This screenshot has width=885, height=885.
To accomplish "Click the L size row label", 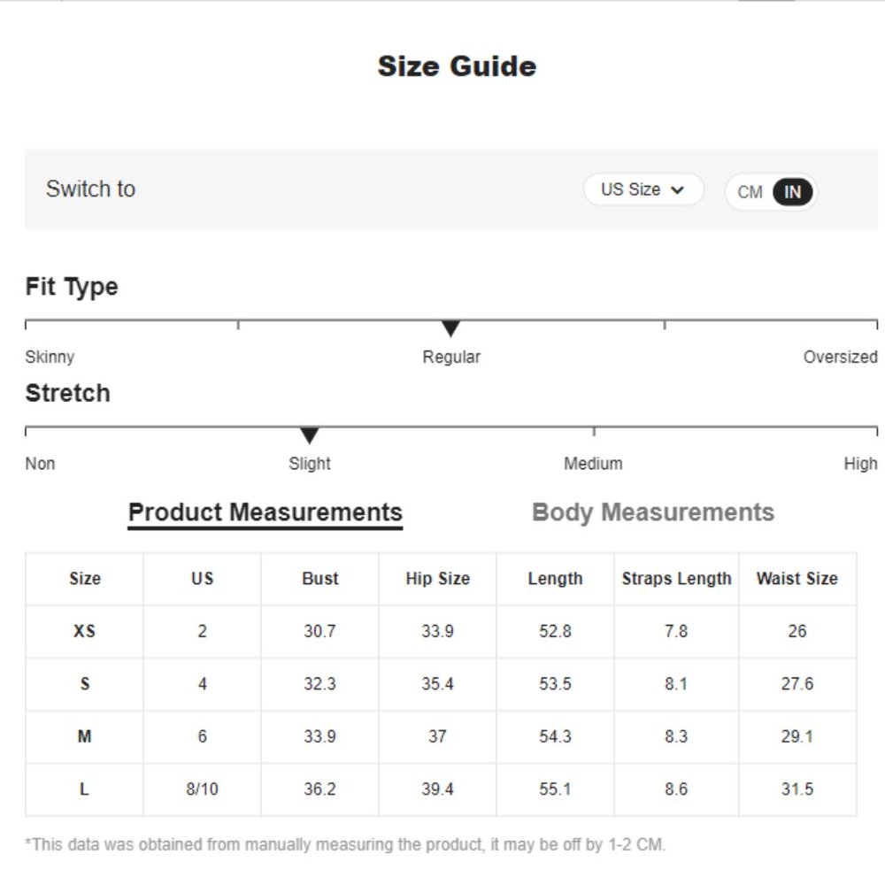I will (x=85, y=789).
